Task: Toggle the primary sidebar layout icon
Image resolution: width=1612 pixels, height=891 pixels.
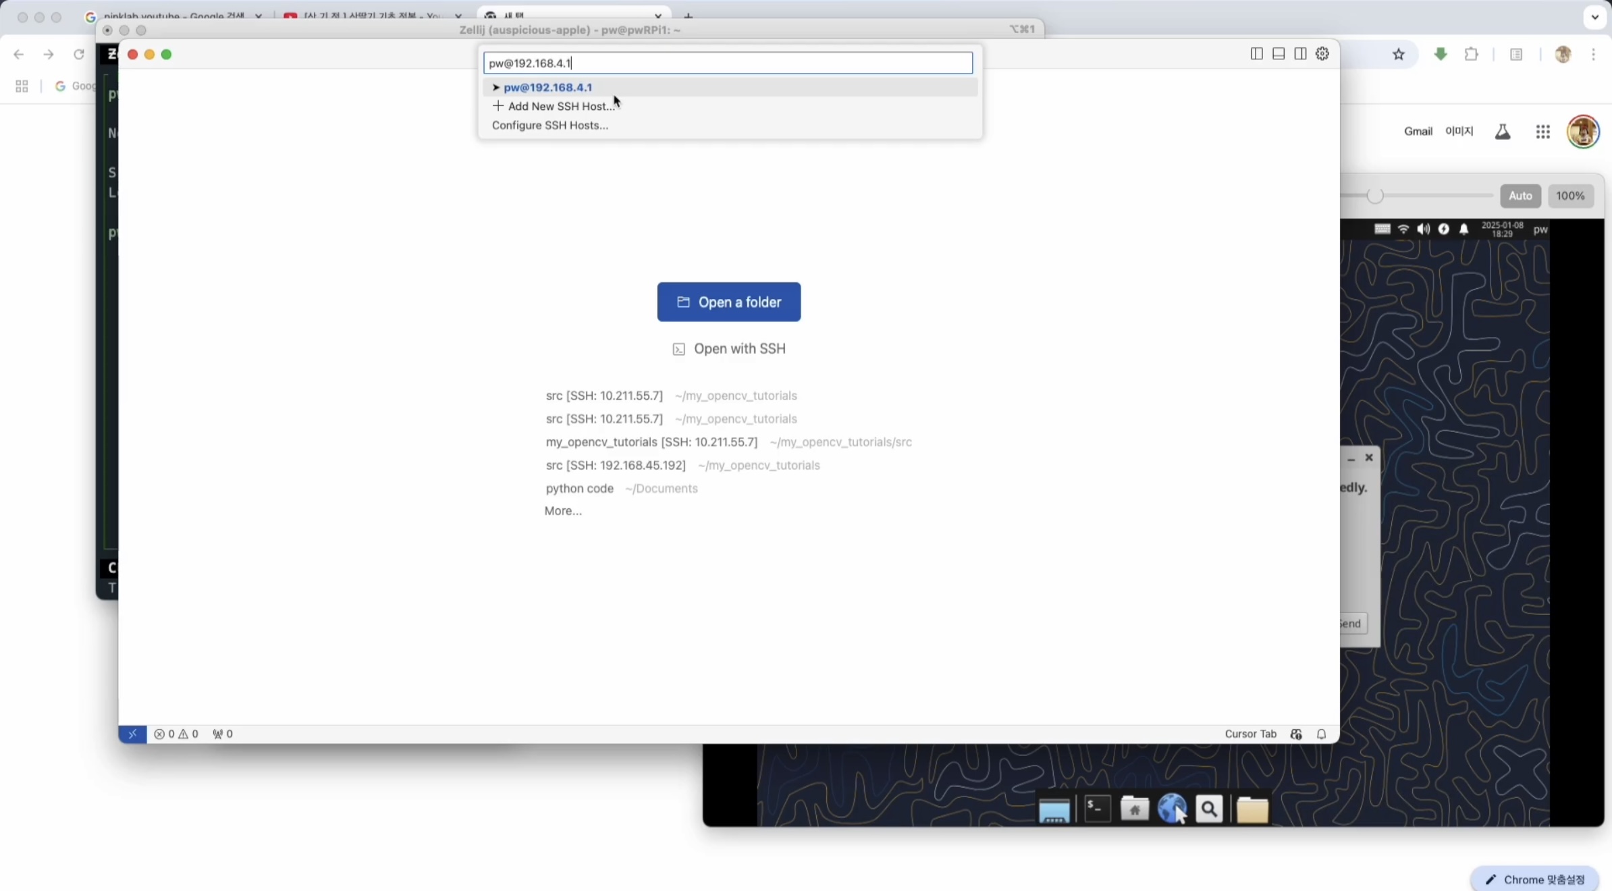Action: pyautogui.click(x=1256, y=54)
